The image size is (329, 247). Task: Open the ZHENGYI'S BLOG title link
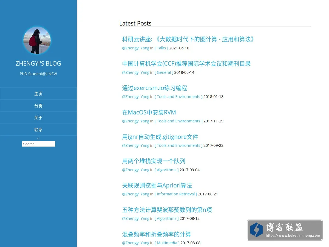click(38, 63)
